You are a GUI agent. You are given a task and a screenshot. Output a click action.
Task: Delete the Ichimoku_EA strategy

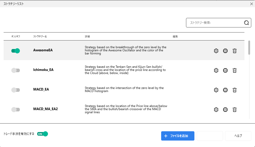[235, 70]
